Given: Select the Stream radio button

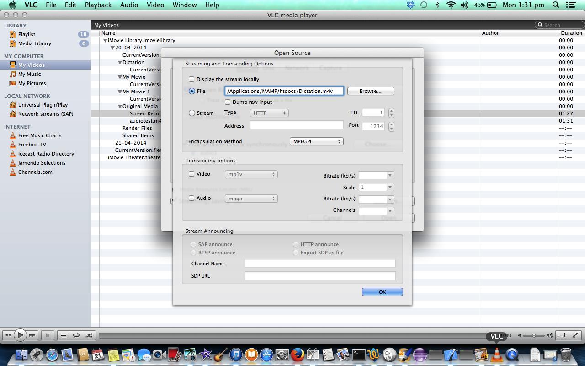Looking at the screenshot, I should pyautogui.click(x=192, y=113).
